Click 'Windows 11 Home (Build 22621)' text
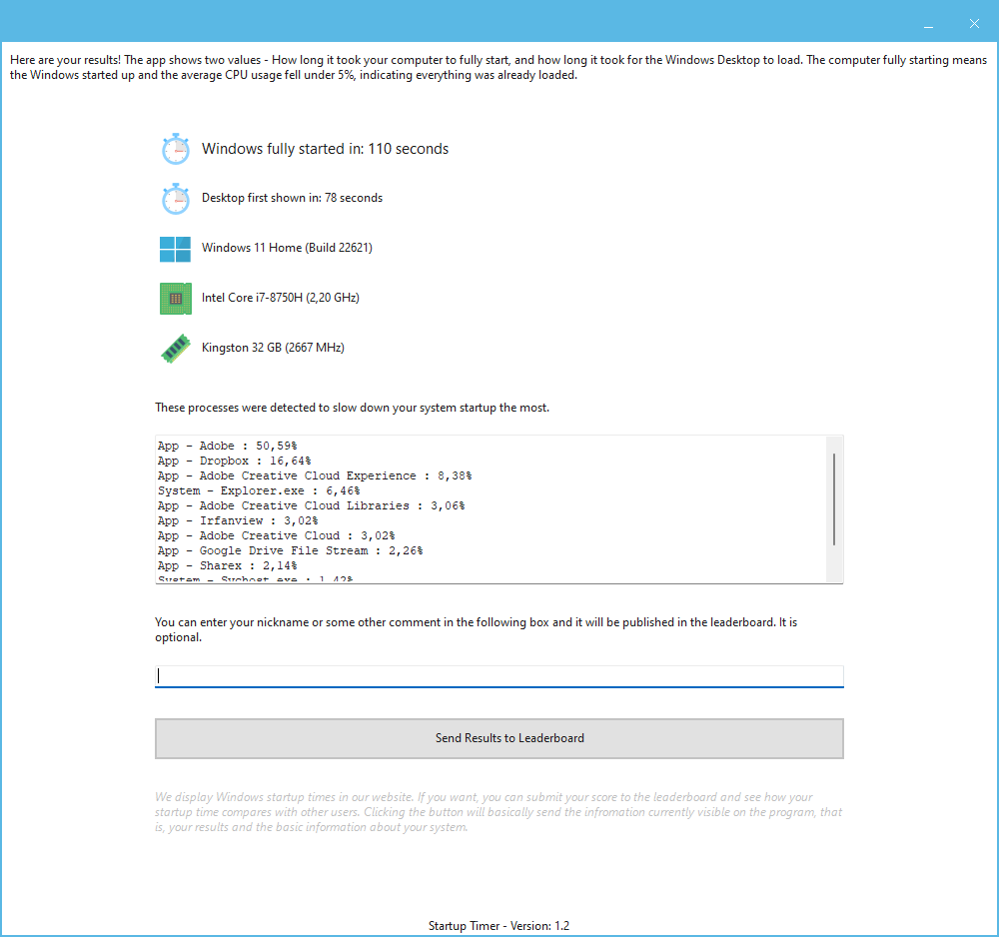This screenshot has height=937, width=999. coord(288,248)
